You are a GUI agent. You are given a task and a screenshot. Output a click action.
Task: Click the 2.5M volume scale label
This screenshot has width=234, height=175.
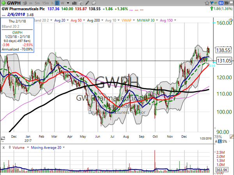tap(220, 152)
